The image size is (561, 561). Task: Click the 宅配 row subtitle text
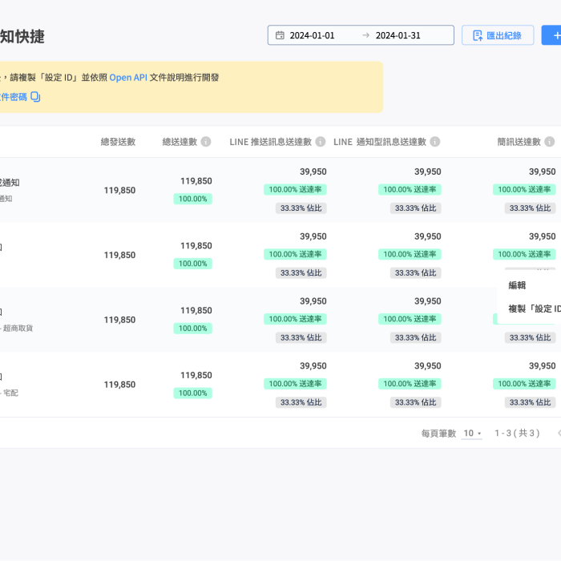(10, 393)
